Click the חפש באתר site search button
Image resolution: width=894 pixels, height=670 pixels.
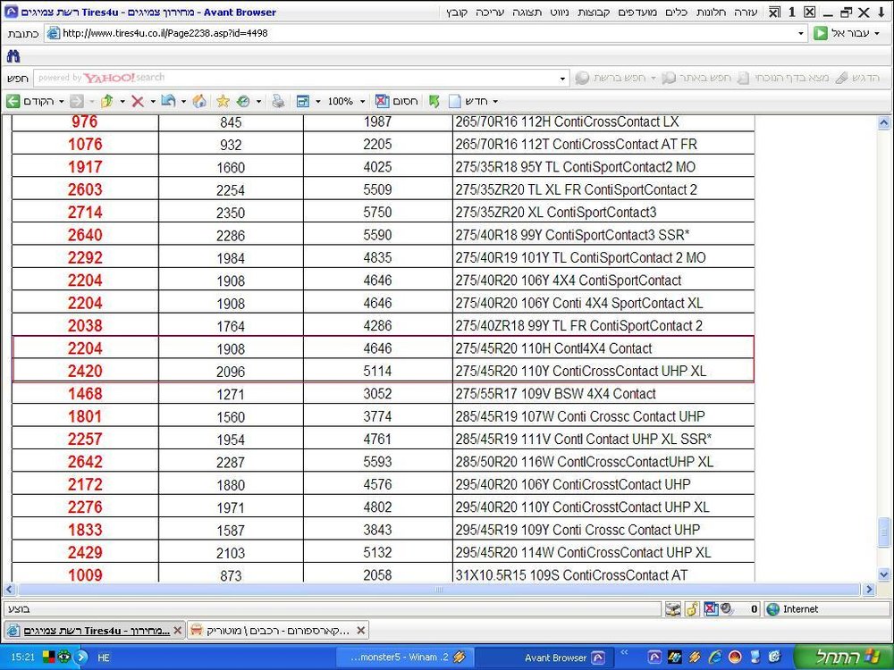coord(696,78)
